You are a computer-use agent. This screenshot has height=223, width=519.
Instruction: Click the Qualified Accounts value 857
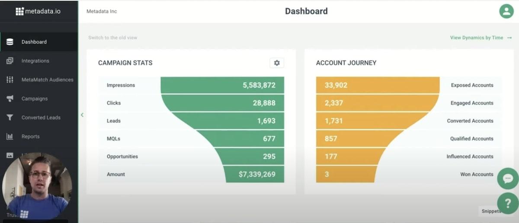coord(331,139)
